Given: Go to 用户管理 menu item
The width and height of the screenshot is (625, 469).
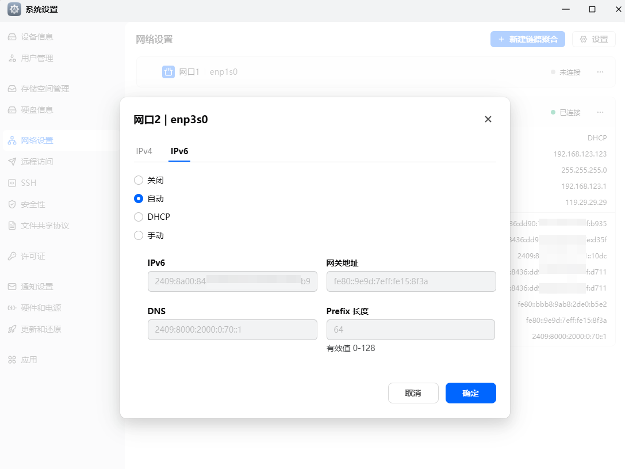Looking at the screenshot, I should pos(37,58).
